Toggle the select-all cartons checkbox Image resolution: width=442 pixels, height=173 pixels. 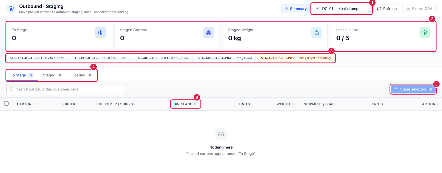(x=6, y=103)
